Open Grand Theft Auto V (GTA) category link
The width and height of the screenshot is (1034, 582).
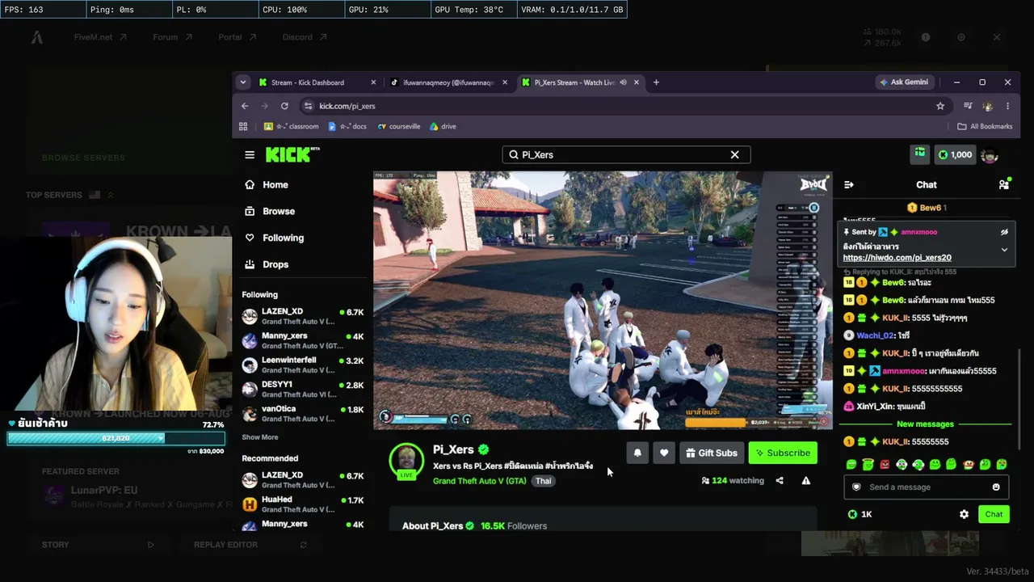479,481
